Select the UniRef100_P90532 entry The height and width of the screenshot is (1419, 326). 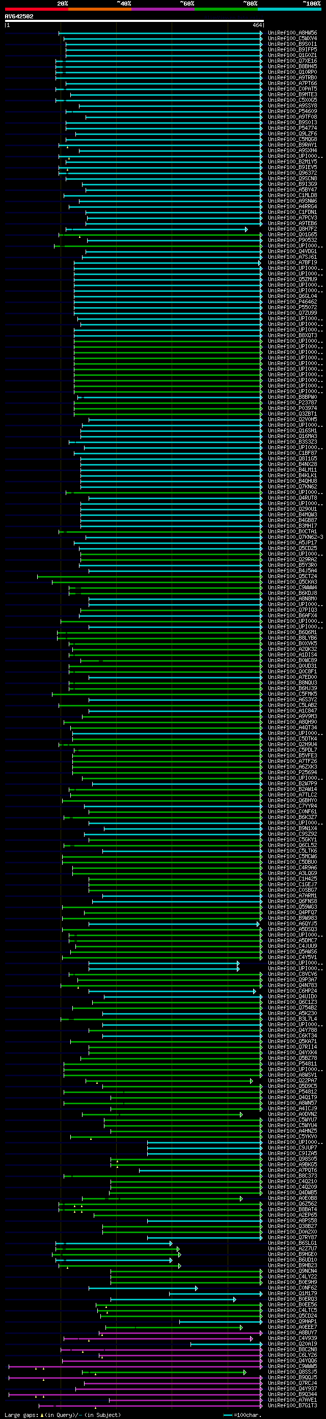coord(292,240)
